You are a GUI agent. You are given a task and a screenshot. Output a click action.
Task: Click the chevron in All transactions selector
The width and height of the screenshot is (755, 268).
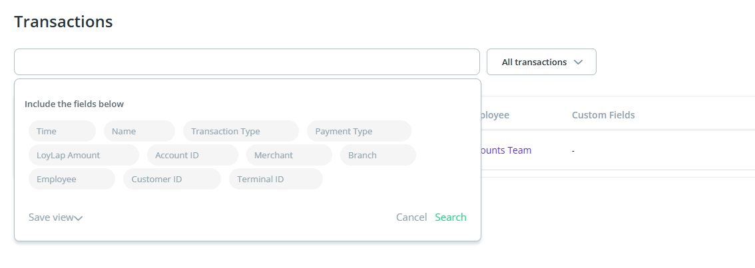tap(578, 62)
